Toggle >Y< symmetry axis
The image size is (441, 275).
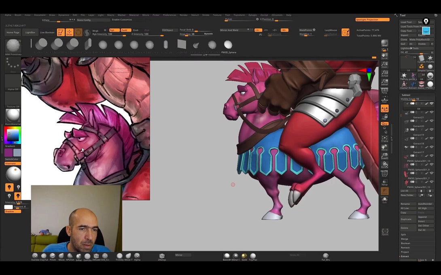point(266,30)
